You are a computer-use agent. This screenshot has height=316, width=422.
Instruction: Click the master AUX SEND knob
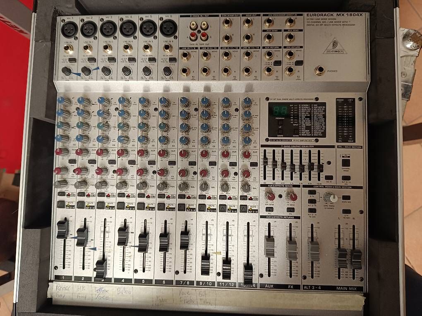(269, 196)
